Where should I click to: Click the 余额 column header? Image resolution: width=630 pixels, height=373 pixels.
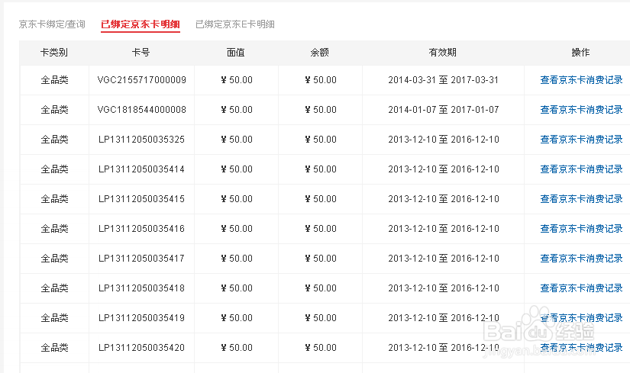(x=320, y=53)
